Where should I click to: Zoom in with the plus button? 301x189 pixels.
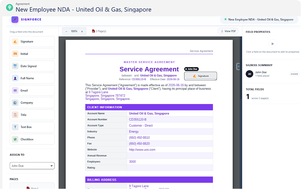coord(82,31)
